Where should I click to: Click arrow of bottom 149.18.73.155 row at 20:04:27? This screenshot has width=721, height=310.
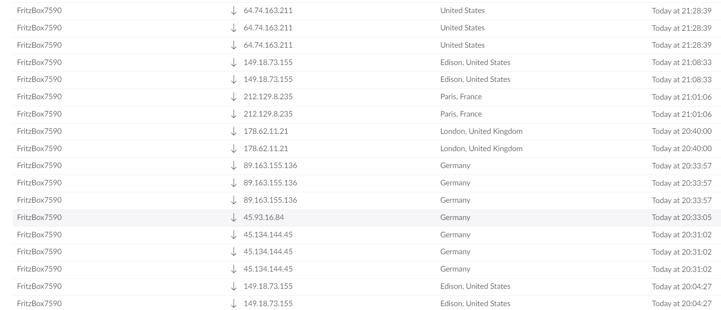(x=234, y=304)
